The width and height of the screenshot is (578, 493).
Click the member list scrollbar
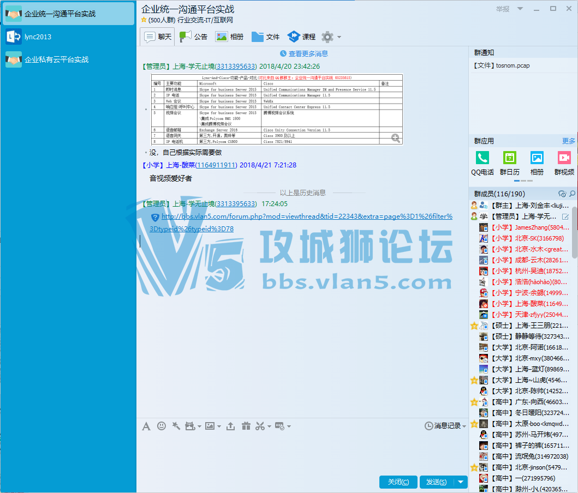tap(574, 232)
